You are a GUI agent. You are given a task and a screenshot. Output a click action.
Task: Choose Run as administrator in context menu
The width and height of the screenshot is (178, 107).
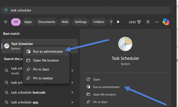pyautogui.click(x=48, y=52)
